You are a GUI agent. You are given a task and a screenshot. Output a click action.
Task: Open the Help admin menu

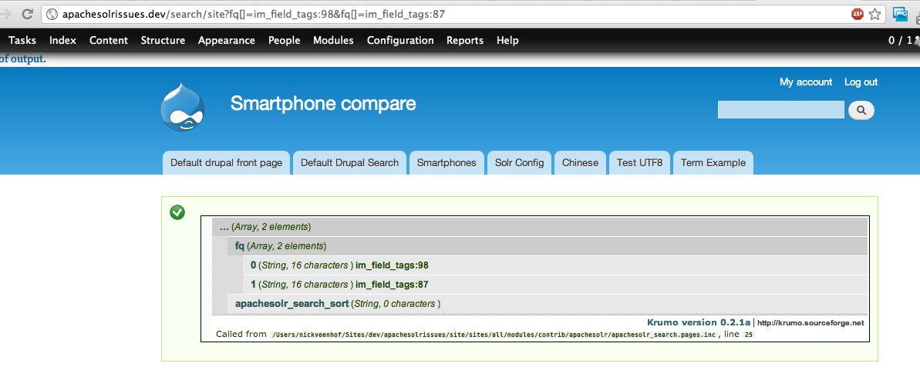coord(507,41)
